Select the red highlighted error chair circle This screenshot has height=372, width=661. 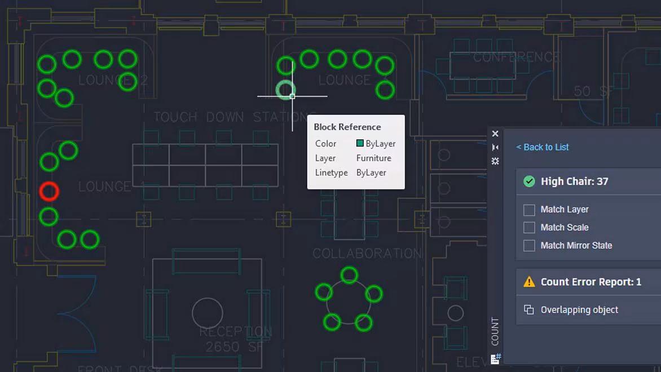[x=49, y=191]
